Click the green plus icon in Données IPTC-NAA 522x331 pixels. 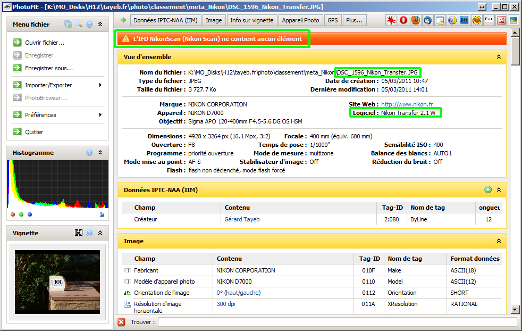click(488, 189)
